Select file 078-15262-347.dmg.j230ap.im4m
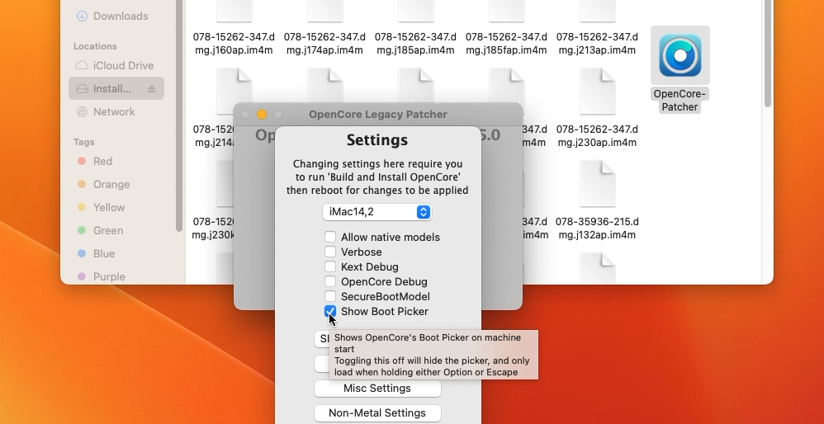 (x=598, y=136)
